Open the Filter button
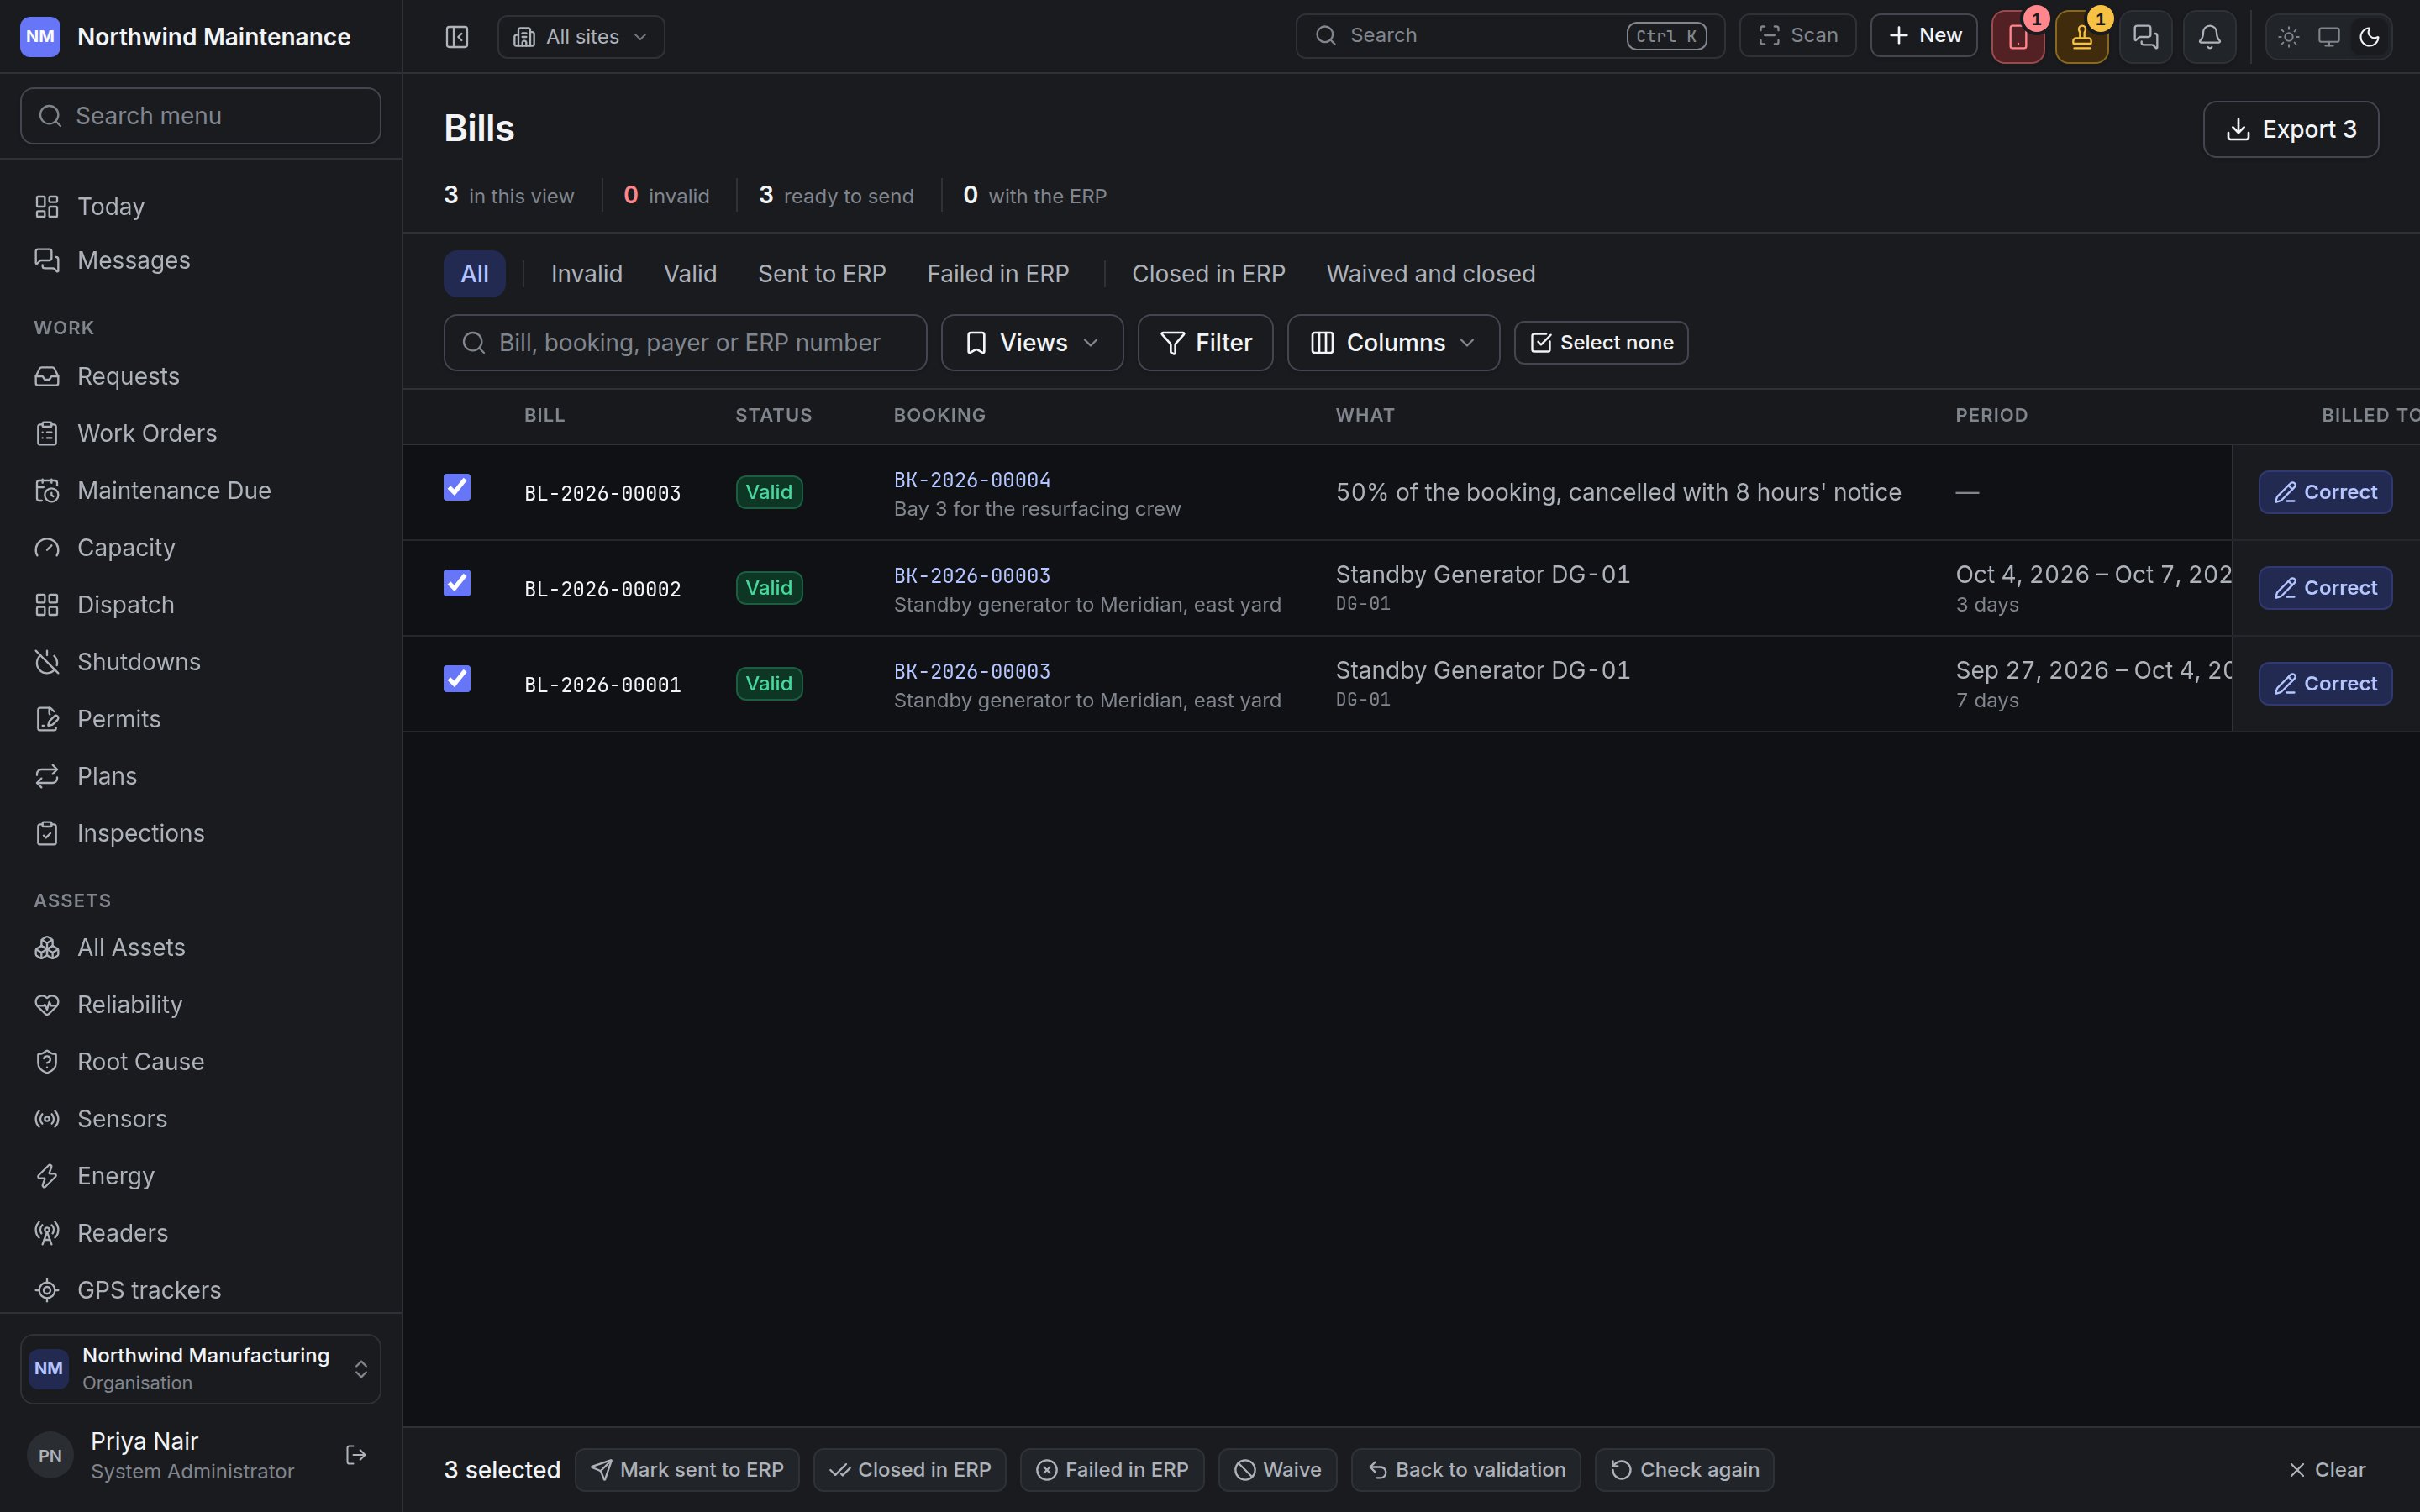The image size is (2420, 1512). [x=1205, y=343]
